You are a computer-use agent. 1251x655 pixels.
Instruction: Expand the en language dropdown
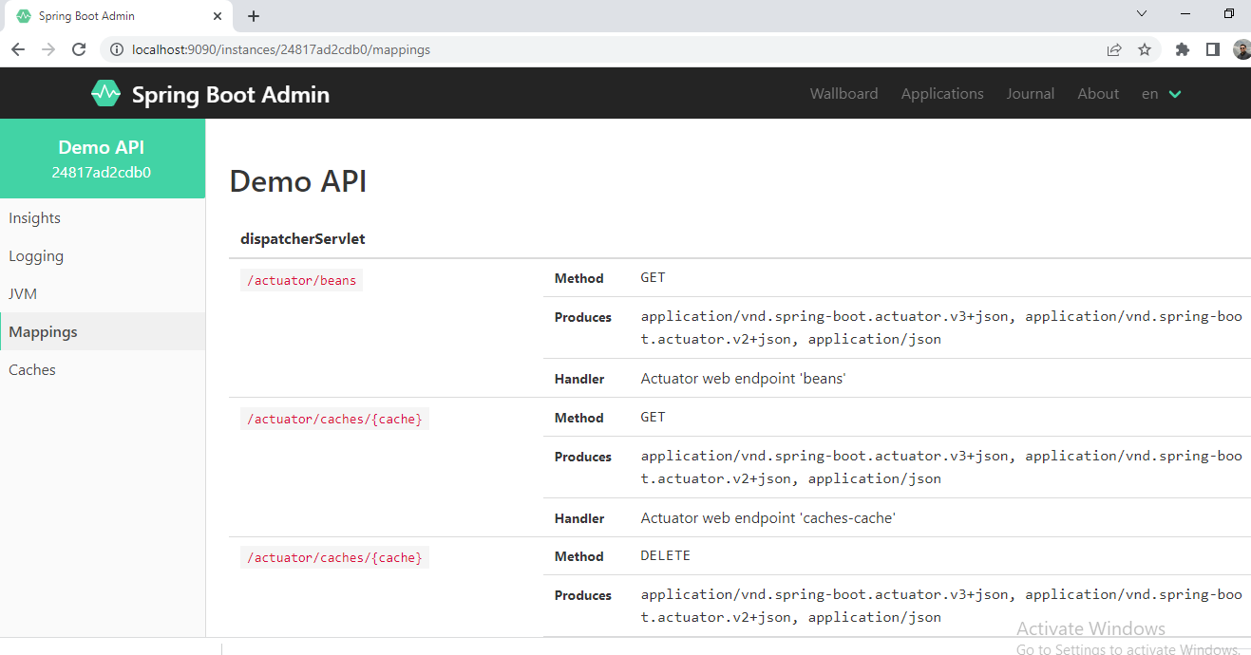pyautogui.click(x=1162, y=94)
